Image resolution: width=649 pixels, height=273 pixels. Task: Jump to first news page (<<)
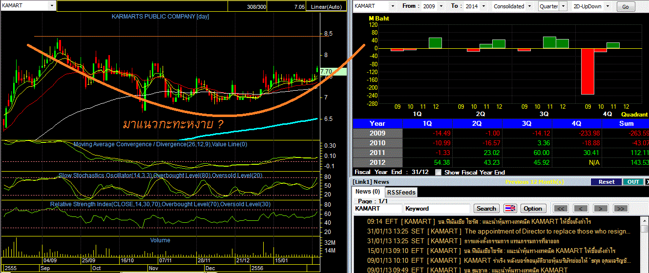click(561, 208)
